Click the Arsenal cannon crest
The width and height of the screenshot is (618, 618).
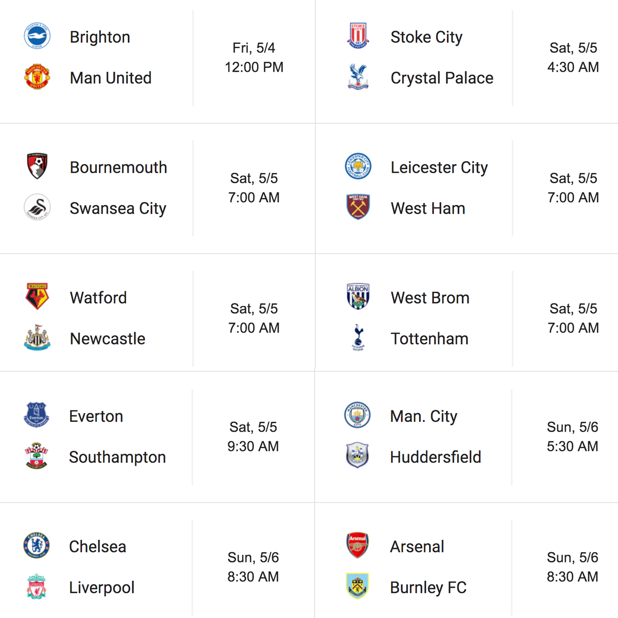click(357, 545)
